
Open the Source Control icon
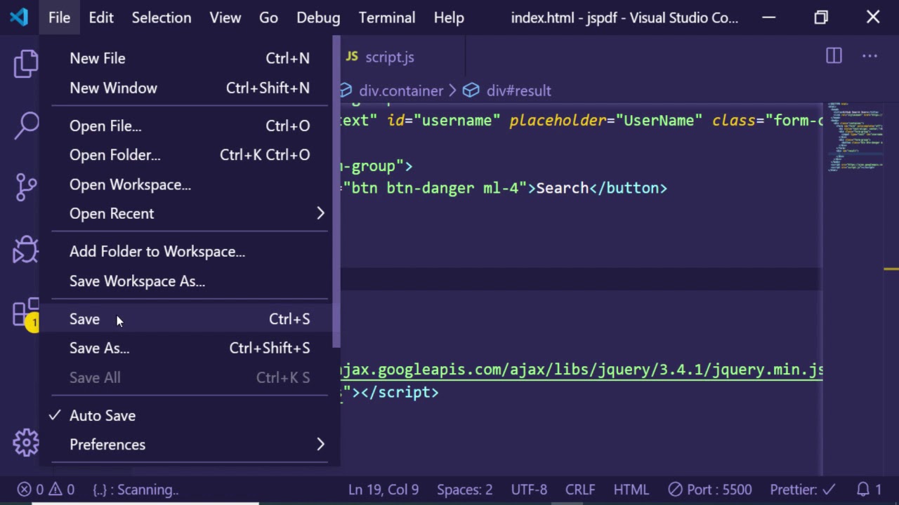[26, 187]
